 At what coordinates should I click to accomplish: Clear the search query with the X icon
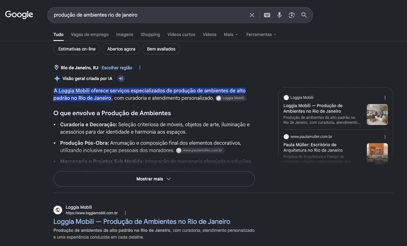coord(252,15)
